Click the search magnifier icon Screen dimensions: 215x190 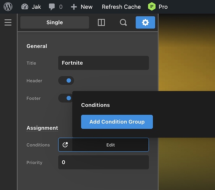(x=123, y=22)
